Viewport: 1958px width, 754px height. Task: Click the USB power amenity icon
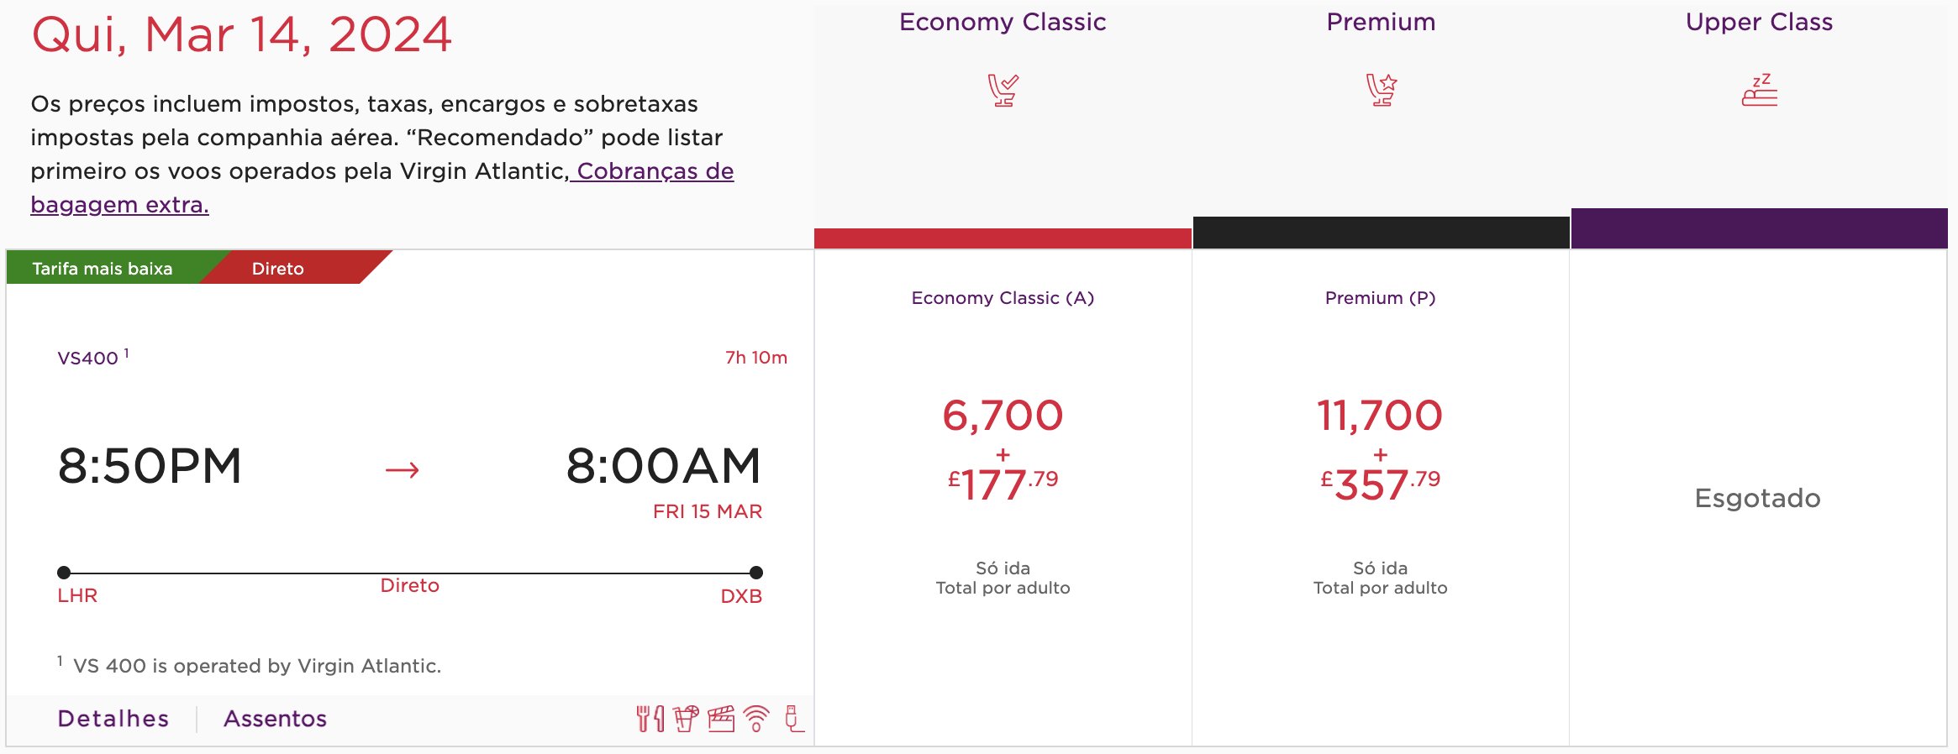(x=792, y=719)
